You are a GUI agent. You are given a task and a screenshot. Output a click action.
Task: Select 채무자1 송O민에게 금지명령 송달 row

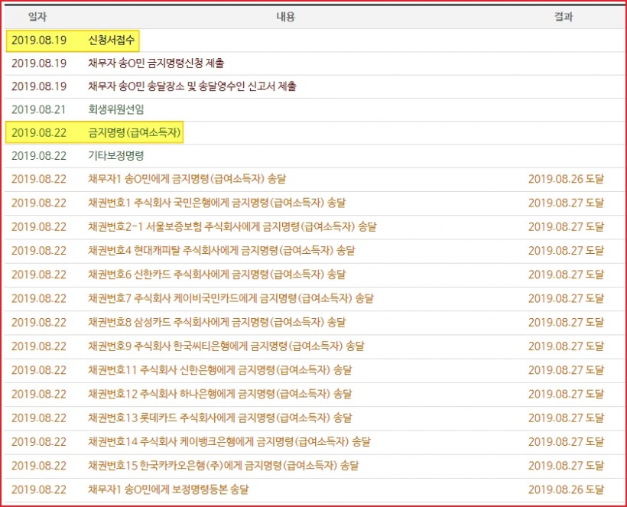[x=315, y=179]
